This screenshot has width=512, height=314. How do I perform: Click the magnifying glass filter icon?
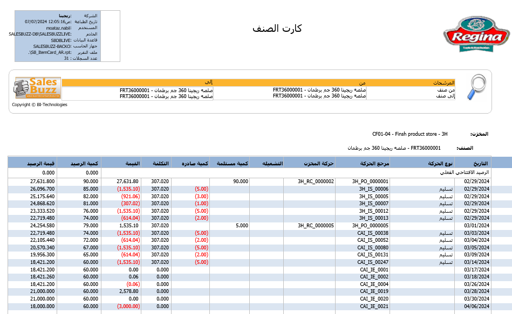(x=476, y=87)
